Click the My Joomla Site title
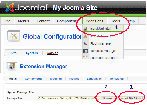Image resolution: width=147 pixels, height=105 pixels. 75,8
